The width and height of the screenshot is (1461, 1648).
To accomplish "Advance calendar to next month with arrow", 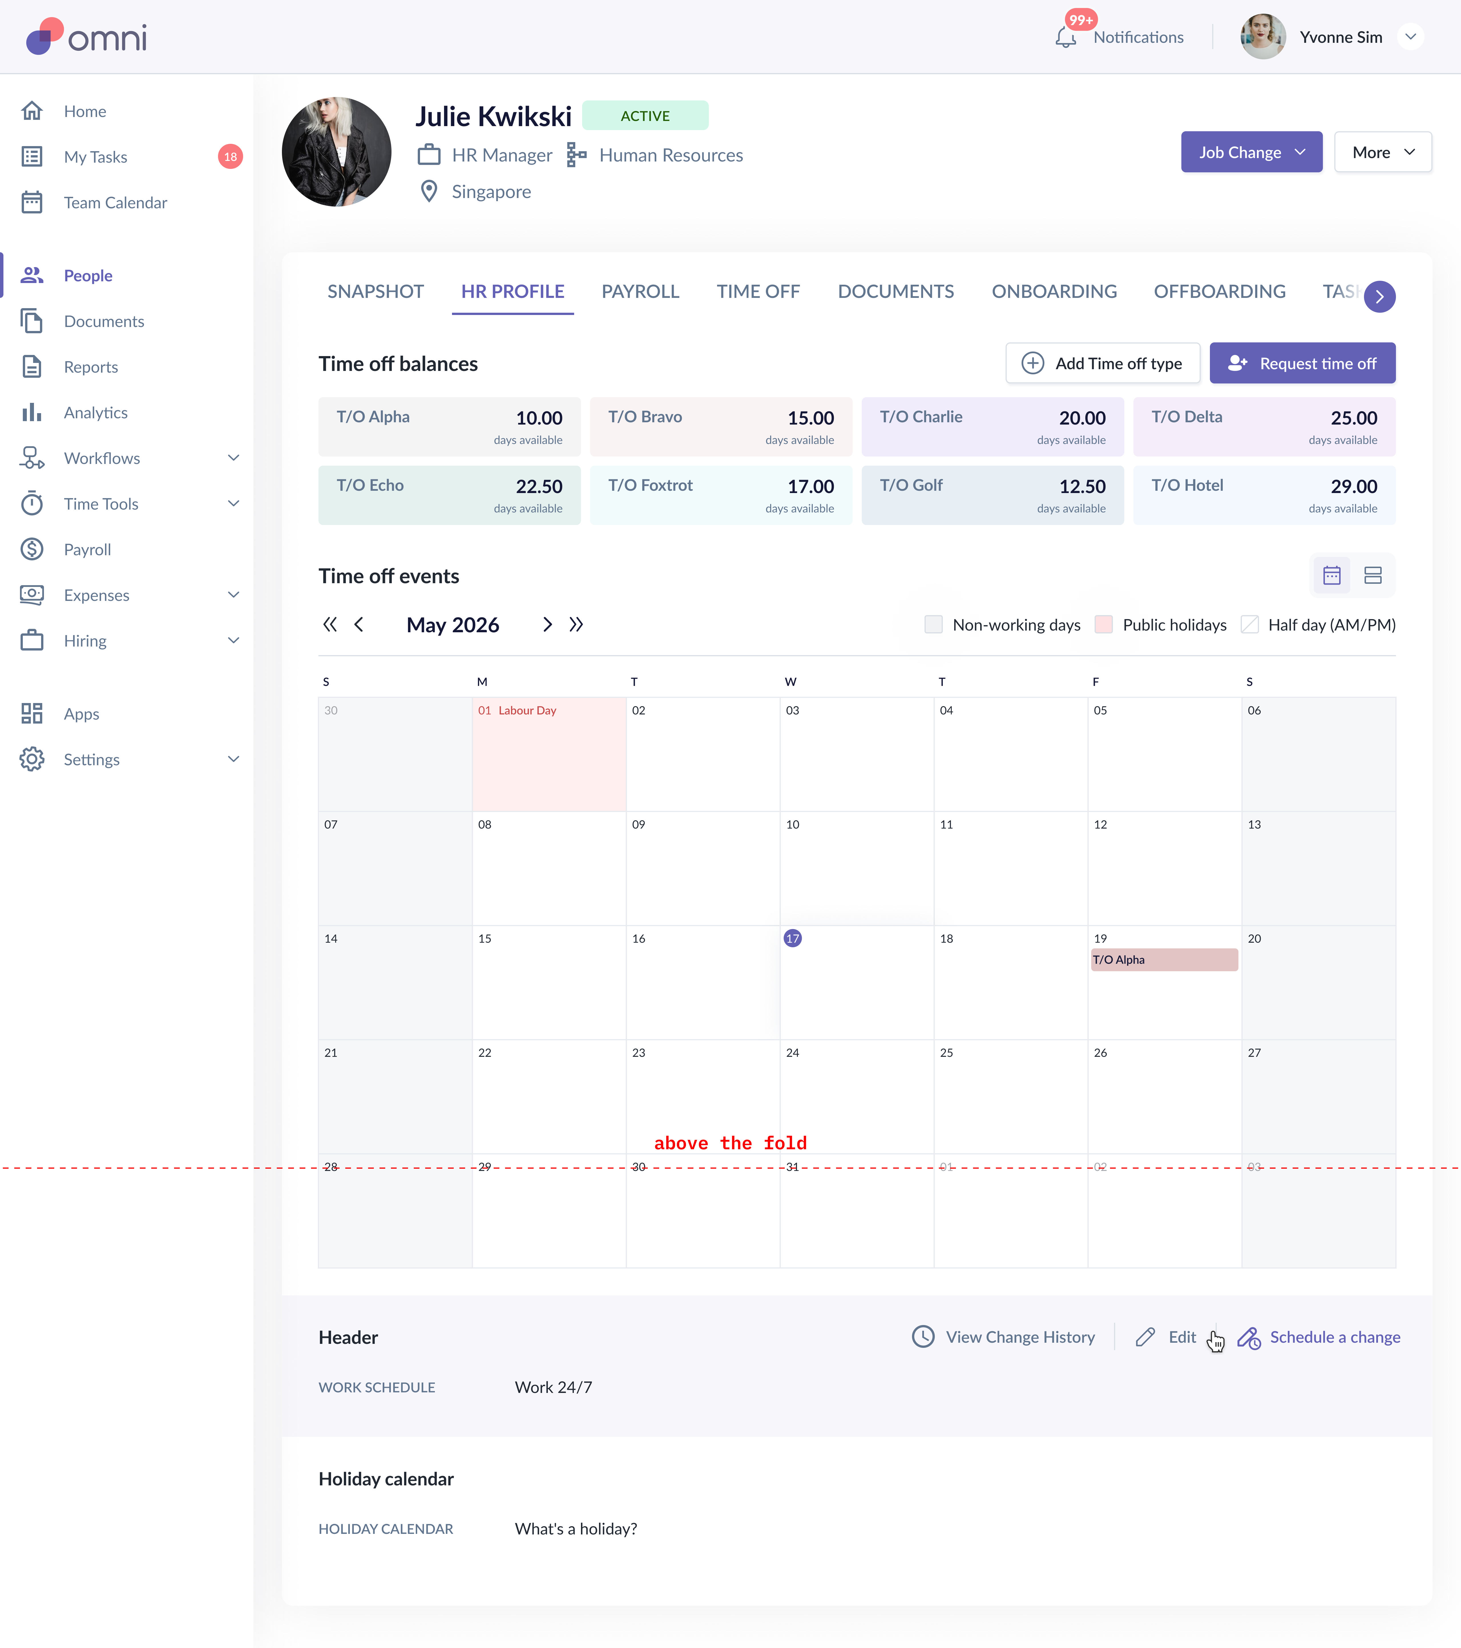I will (x=548, y=624).
